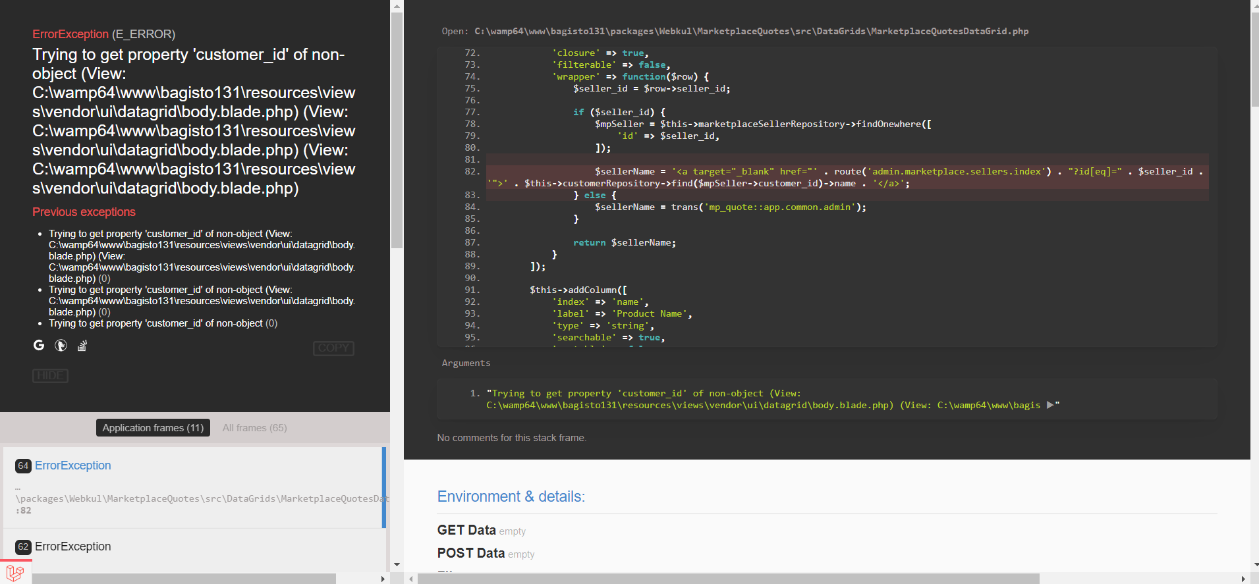Click the frames list horizontal scrollbar thumb
1259x584 pixels.
click(184, 579)
